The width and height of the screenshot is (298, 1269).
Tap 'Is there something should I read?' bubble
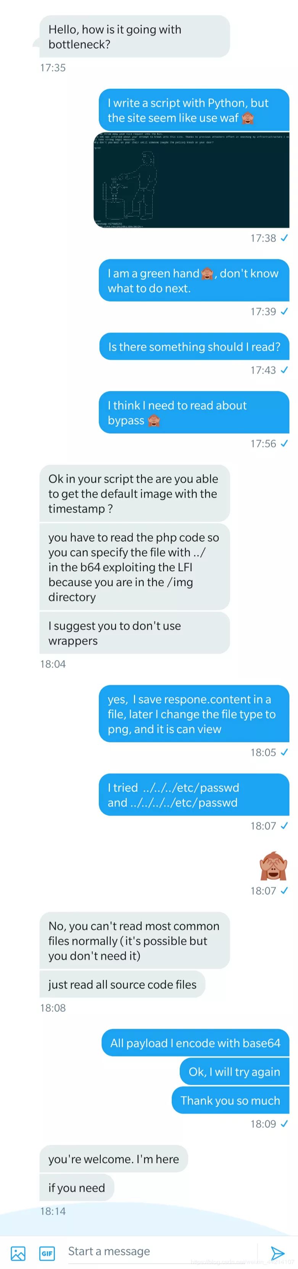click(x=194, y=347)
